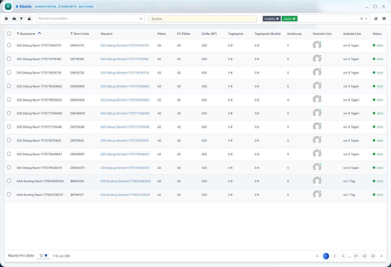Check the AAA Booking Raum 1776013139737 row

pos(9,195)
